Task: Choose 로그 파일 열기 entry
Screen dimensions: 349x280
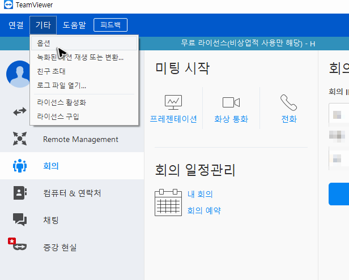Action: 84,85
